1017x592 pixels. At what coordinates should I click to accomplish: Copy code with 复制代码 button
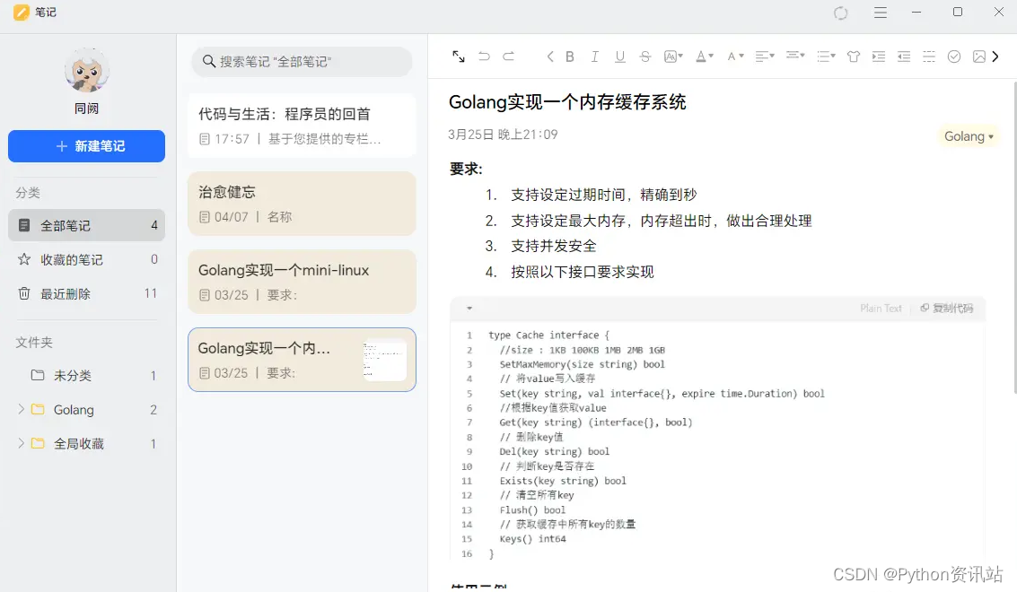click(x=947, y=308)
